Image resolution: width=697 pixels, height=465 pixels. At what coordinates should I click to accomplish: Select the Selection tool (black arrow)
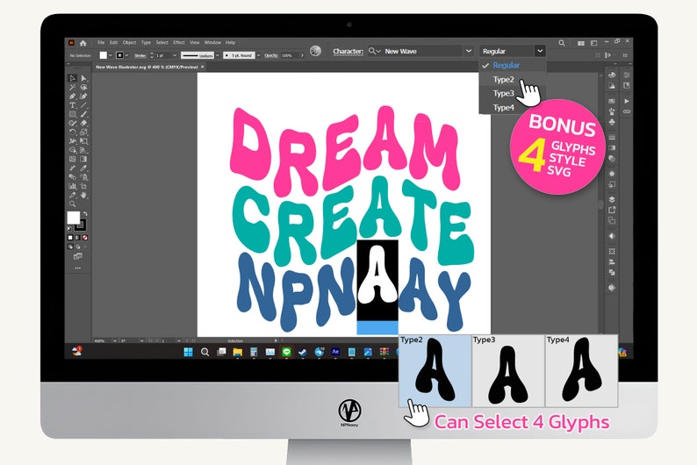[73, 78]
